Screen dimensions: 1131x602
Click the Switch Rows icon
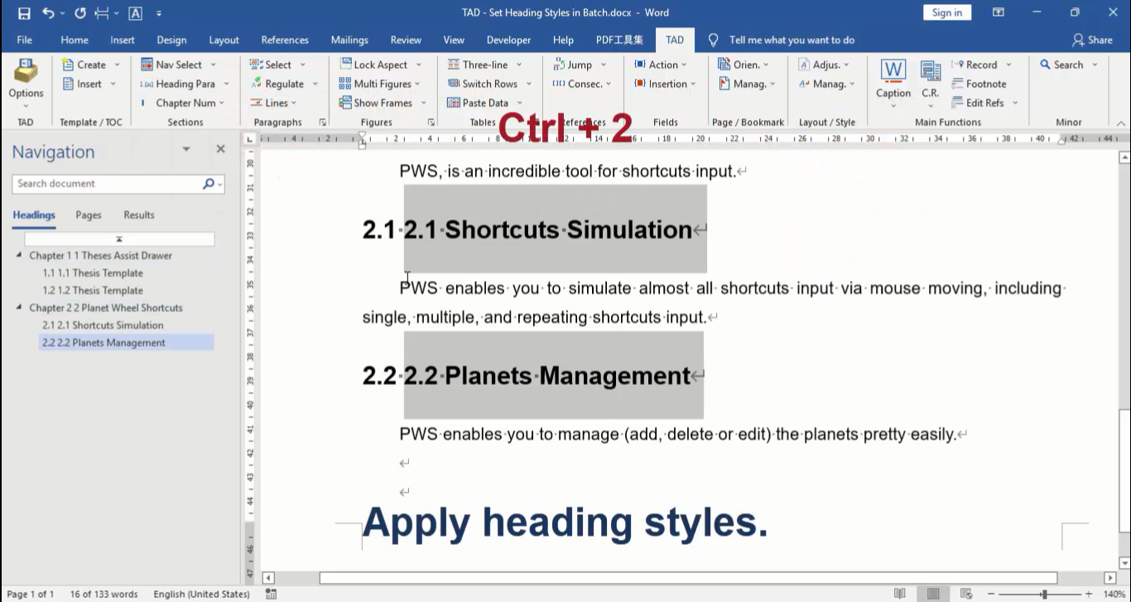[x=454, y=84]
